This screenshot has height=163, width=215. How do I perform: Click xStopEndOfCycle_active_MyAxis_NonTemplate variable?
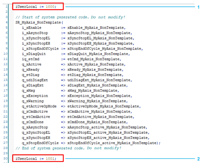click(112, 143)
